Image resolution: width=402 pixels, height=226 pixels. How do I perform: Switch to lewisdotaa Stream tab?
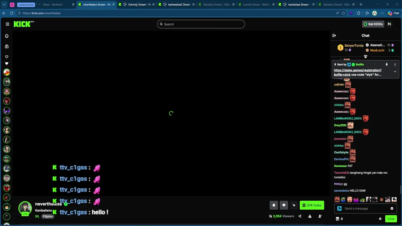point(296,4)
